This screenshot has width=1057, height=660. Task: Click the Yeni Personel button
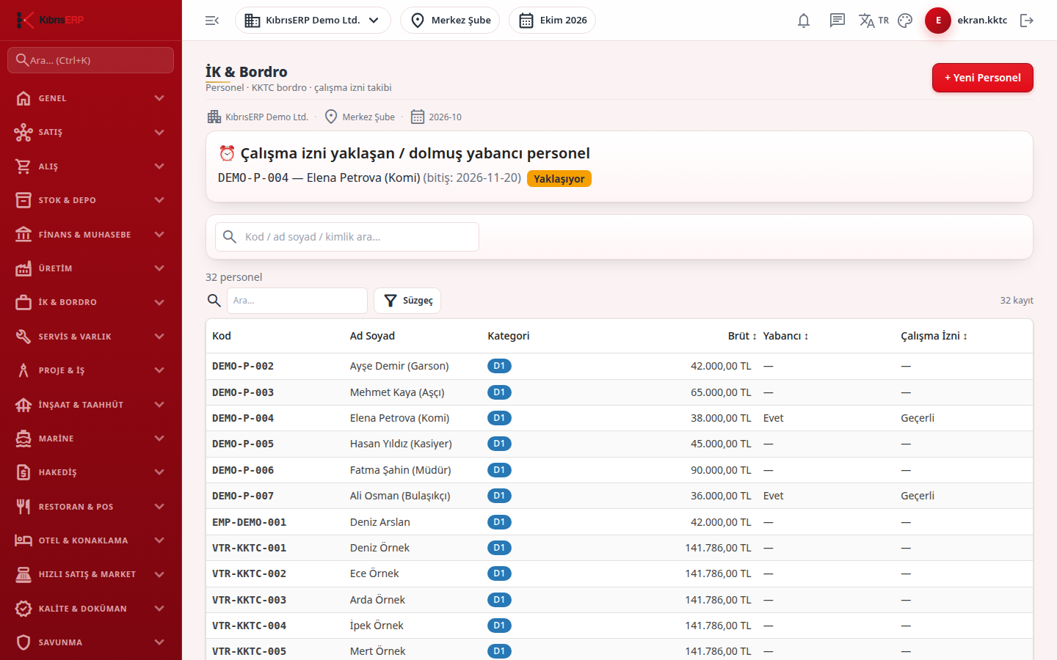(982, 78)
